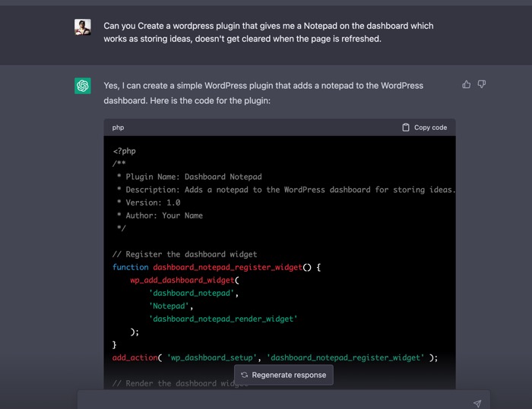Click the ChatGPT logo avatar
This screenshot has height=409, width=532.
(83, 86)
